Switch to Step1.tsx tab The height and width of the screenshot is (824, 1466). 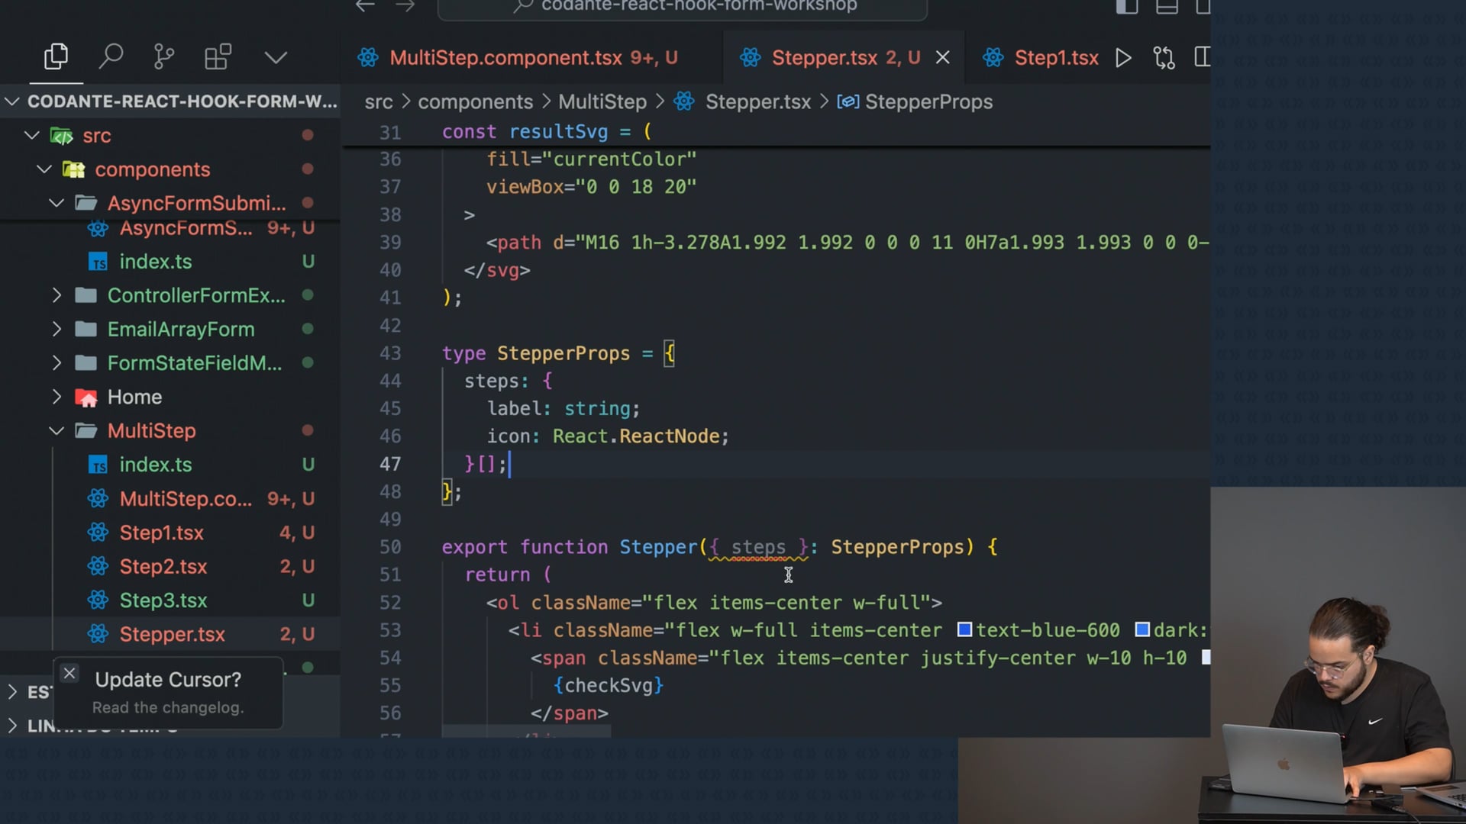(x=1055, y=58)
